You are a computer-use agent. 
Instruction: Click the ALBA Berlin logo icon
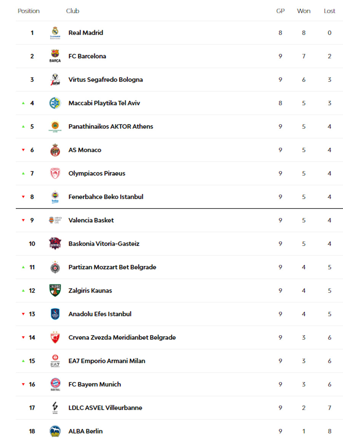pos(55,431)
